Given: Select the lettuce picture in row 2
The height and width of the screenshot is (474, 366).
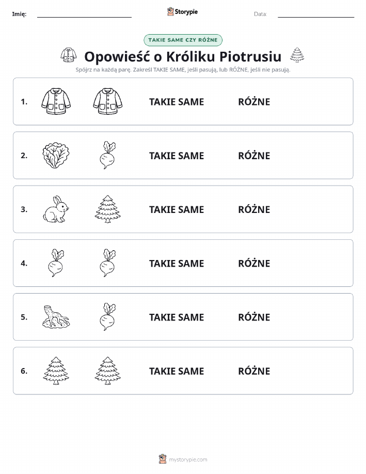Looking at the screenshot, I should pos(56,156).
